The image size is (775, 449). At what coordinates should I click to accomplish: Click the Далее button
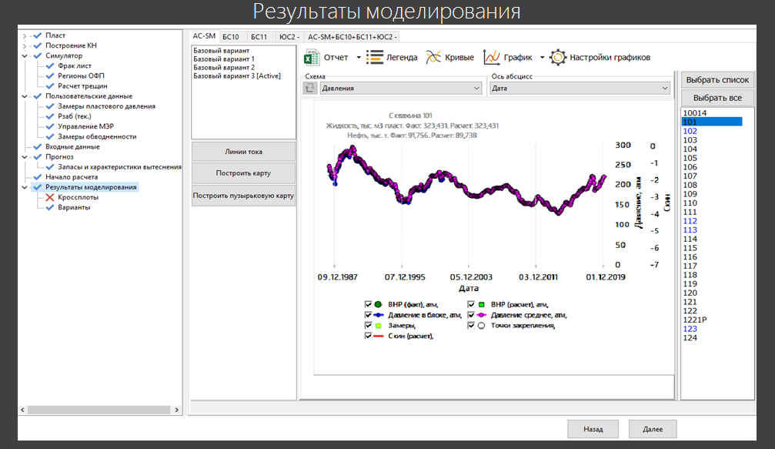(653, 429)
